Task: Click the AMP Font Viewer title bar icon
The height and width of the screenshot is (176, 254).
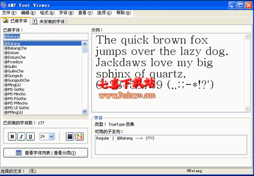Action: click(x=3, y=5)
